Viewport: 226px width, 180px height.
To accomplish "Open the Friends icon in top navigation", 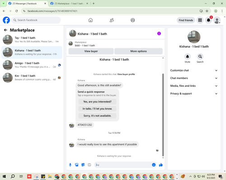I will (x=112, y=20).
